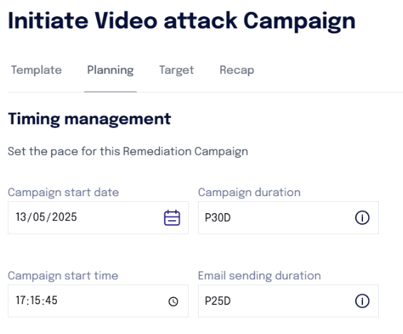Image resolution: width=403 pixels, height=334 pixels.
Task: Open the Recap tab
Action: (x=236, y=70)
